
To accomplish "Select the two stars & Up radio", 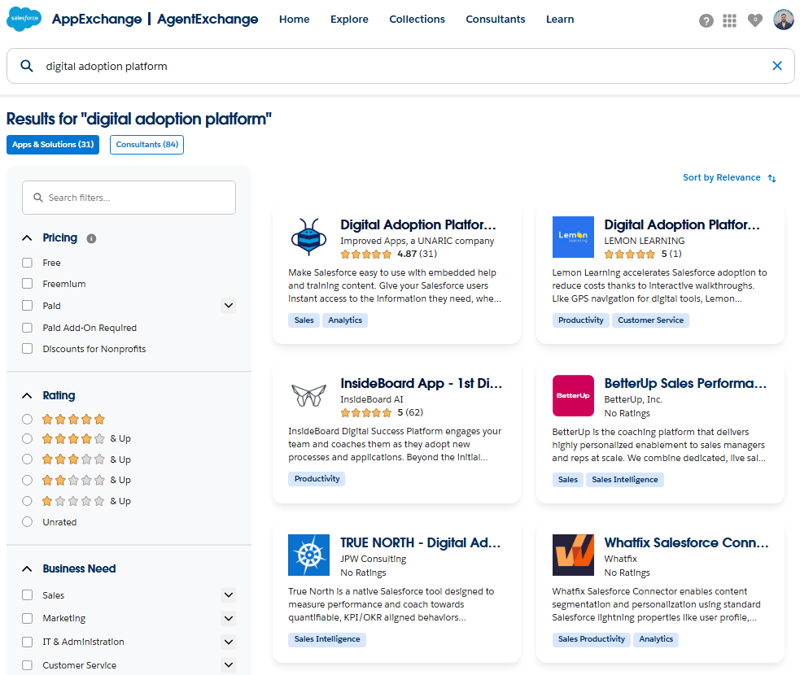I will [27, 481].
